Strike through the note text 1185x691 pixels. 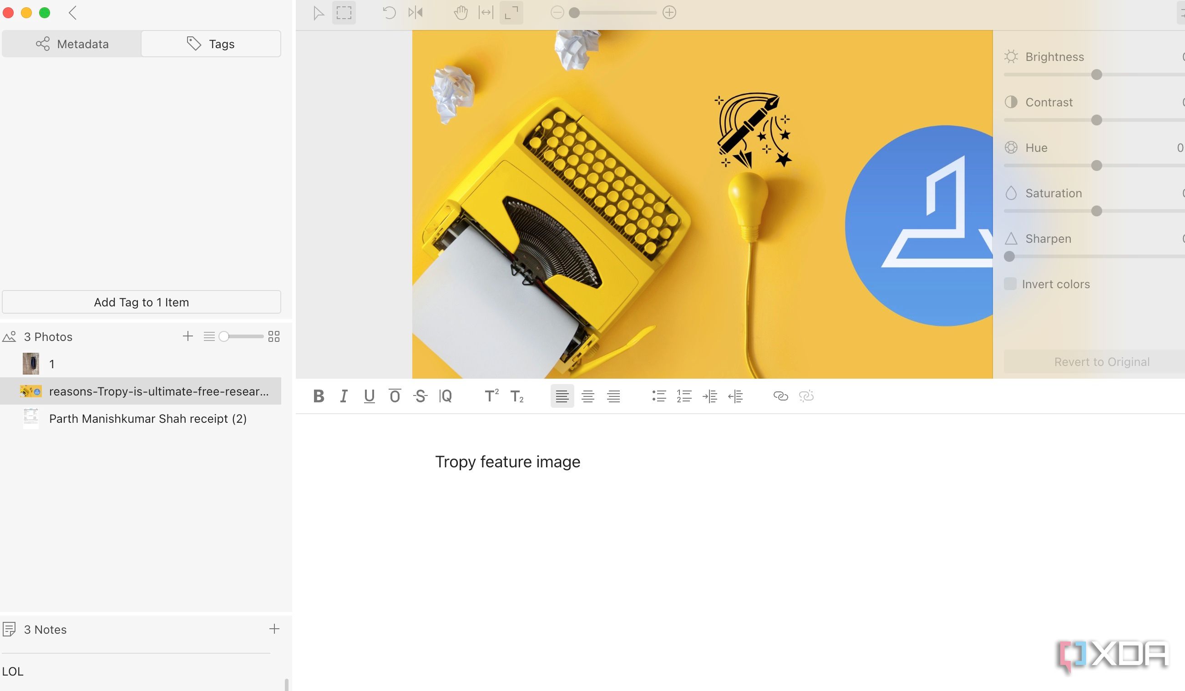pos(420,396)
